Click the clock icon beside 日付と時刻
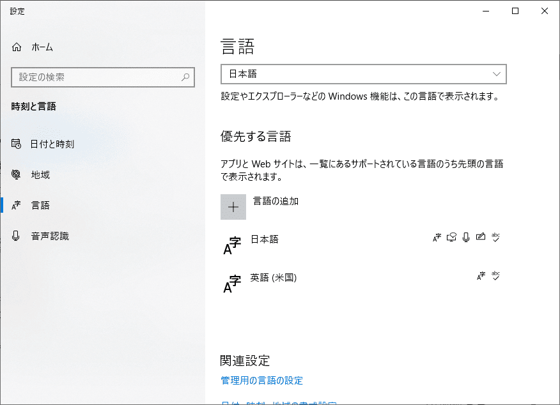Image resolution: width=560 pixels, height=405 pixels. pyautogui.click(x=16, y=144)
